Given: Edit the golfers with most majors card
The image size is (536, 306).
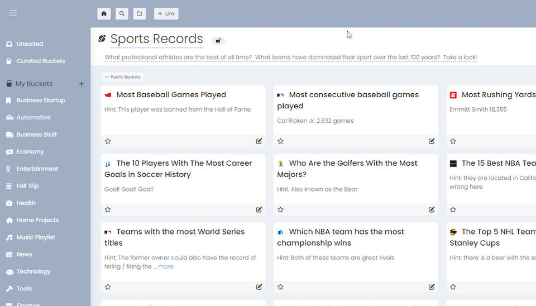Looking at the screenshot, I should click(x=432, y=210).
